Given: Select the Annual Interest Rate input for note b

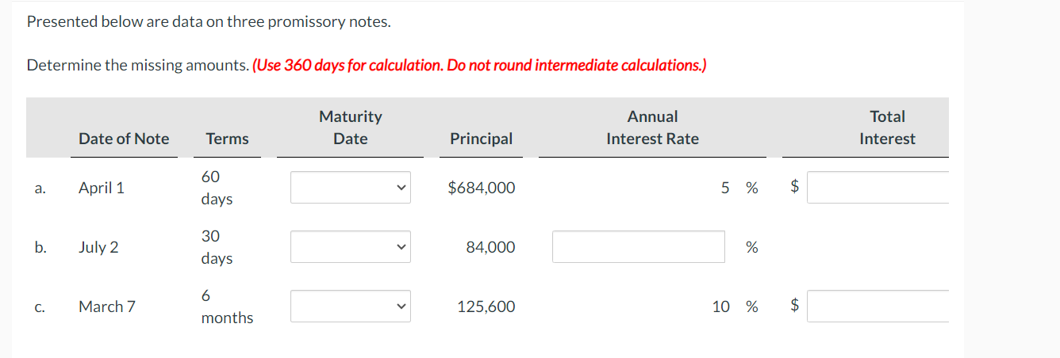Looking at the screenshot, I should (x=639, y=247).
